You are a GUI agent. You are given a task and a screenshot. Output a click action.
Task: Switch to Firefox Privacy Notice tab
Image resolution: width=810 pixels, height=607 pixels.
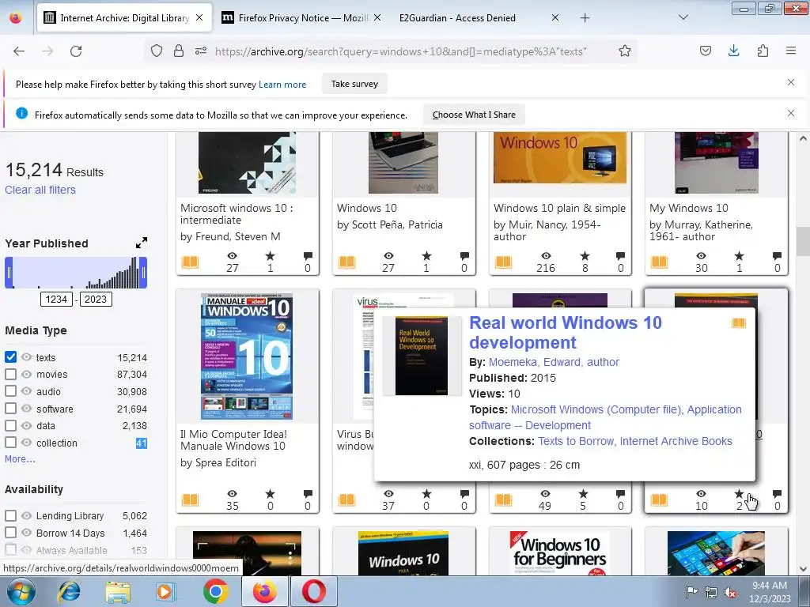pos(303,17)
